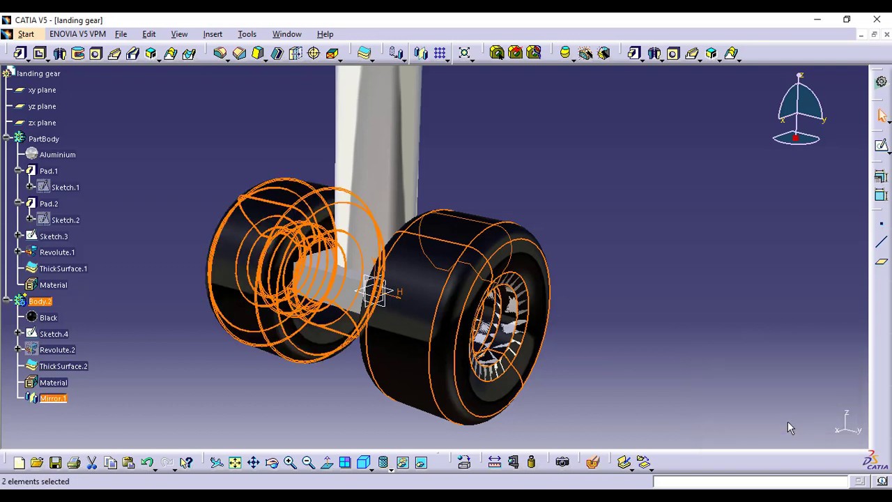892x502 pixels.
Task: Click the Undo icon
Action: 147,462
